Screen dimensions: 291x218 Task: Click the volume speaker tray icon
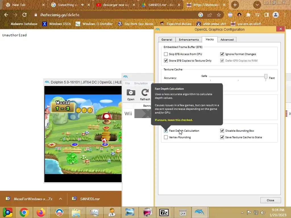click(x=263, y=212)
